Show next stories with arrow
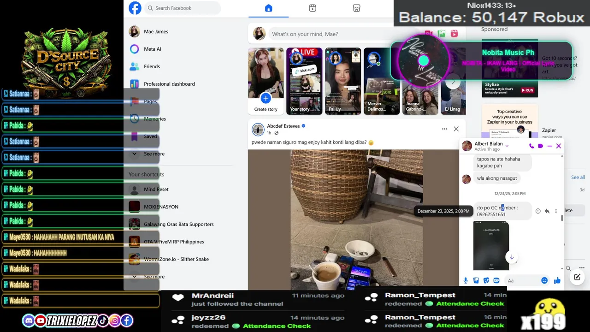The height and width of the screenshot is (332, 590). [453, 82]
